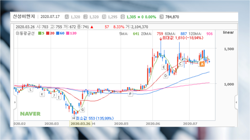Click chart marker H
The height and width of the screenshot is (140, 250).
tap(73, 118)
